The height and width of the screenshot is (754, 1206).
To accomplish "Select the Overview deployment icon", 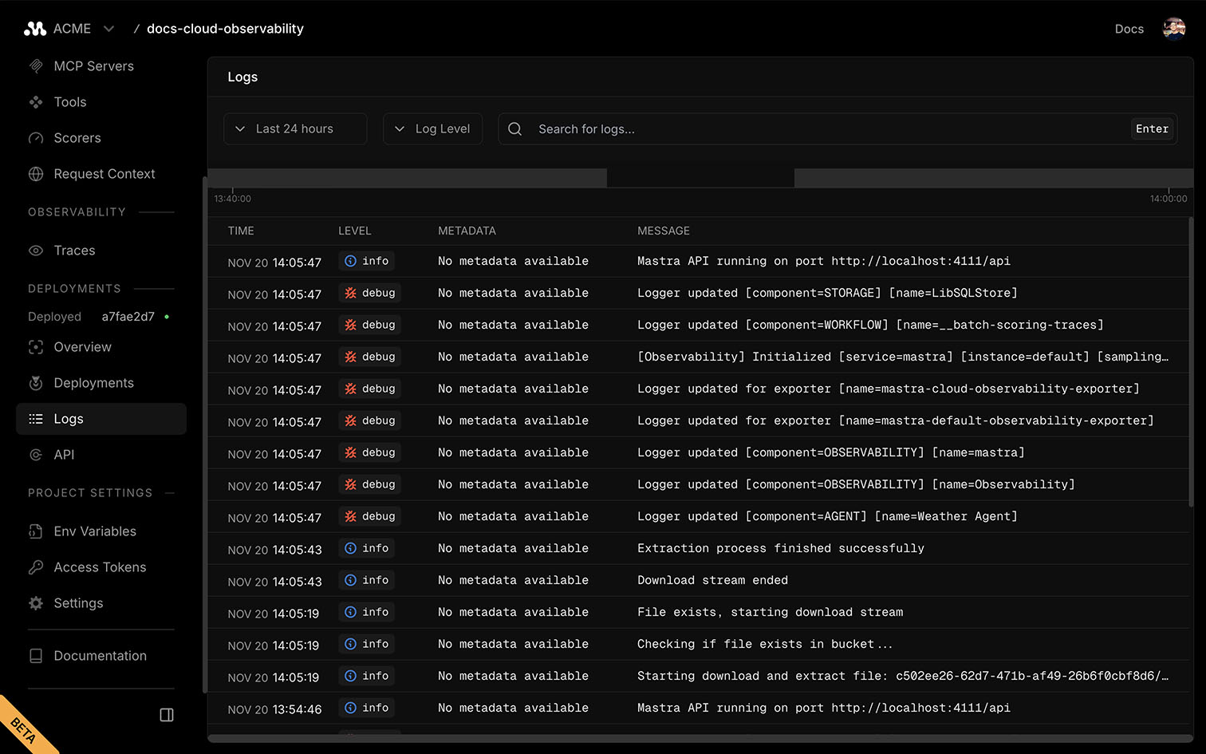I will click(36, 346).
